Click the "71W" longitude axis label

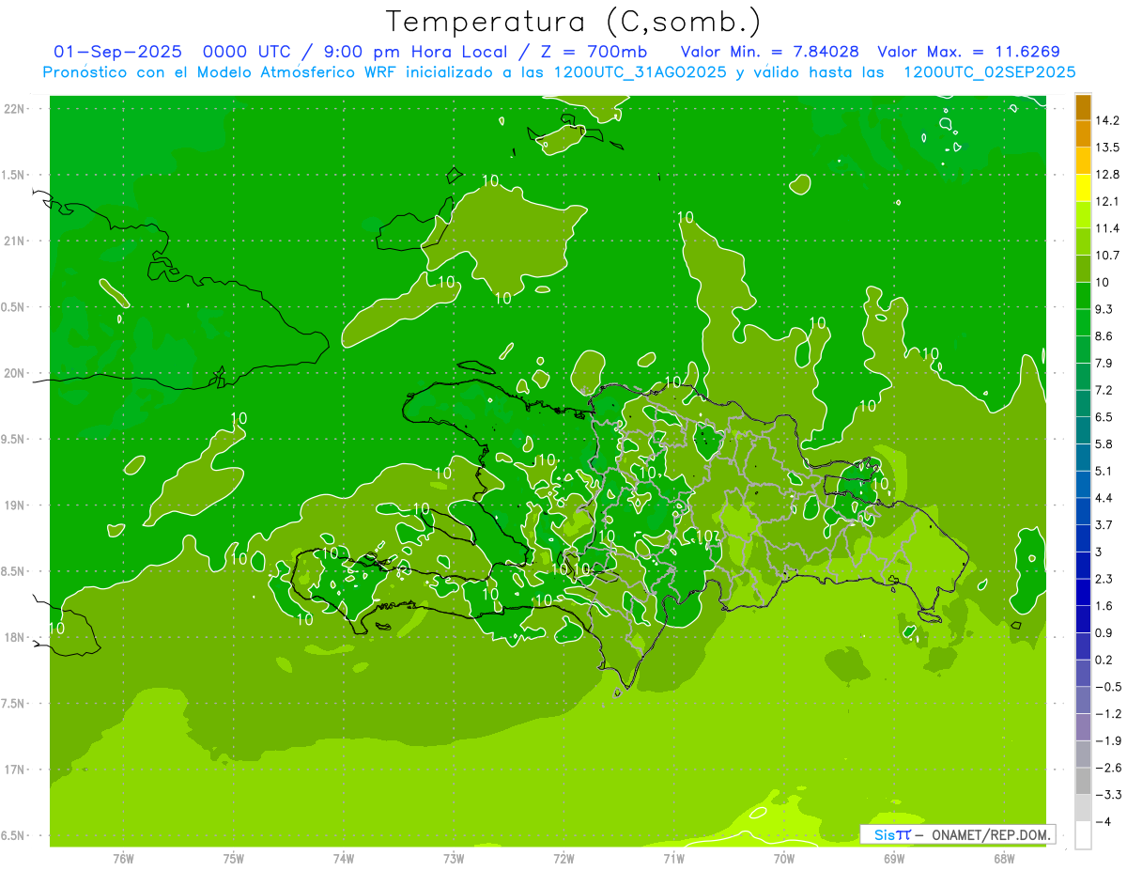click(673, 859)
